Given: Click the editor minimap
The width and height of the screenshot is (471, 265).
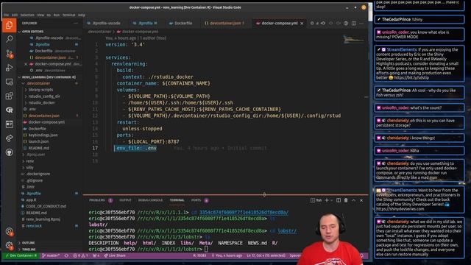Looking at the screenshot, I should pos(353,39).
